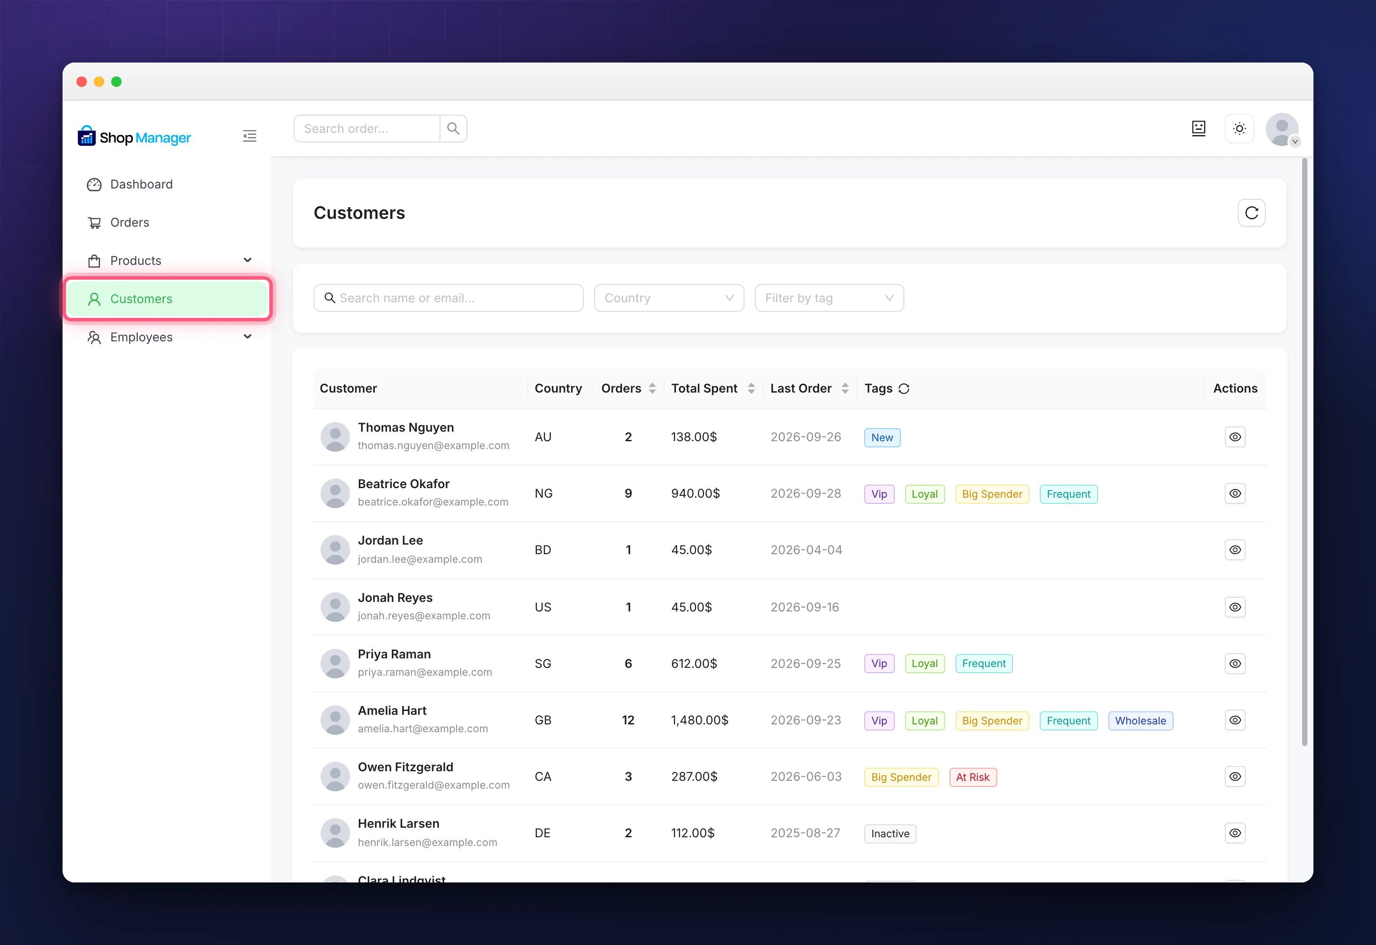View Owen Fitzgerald's details eye icon

1234,776
